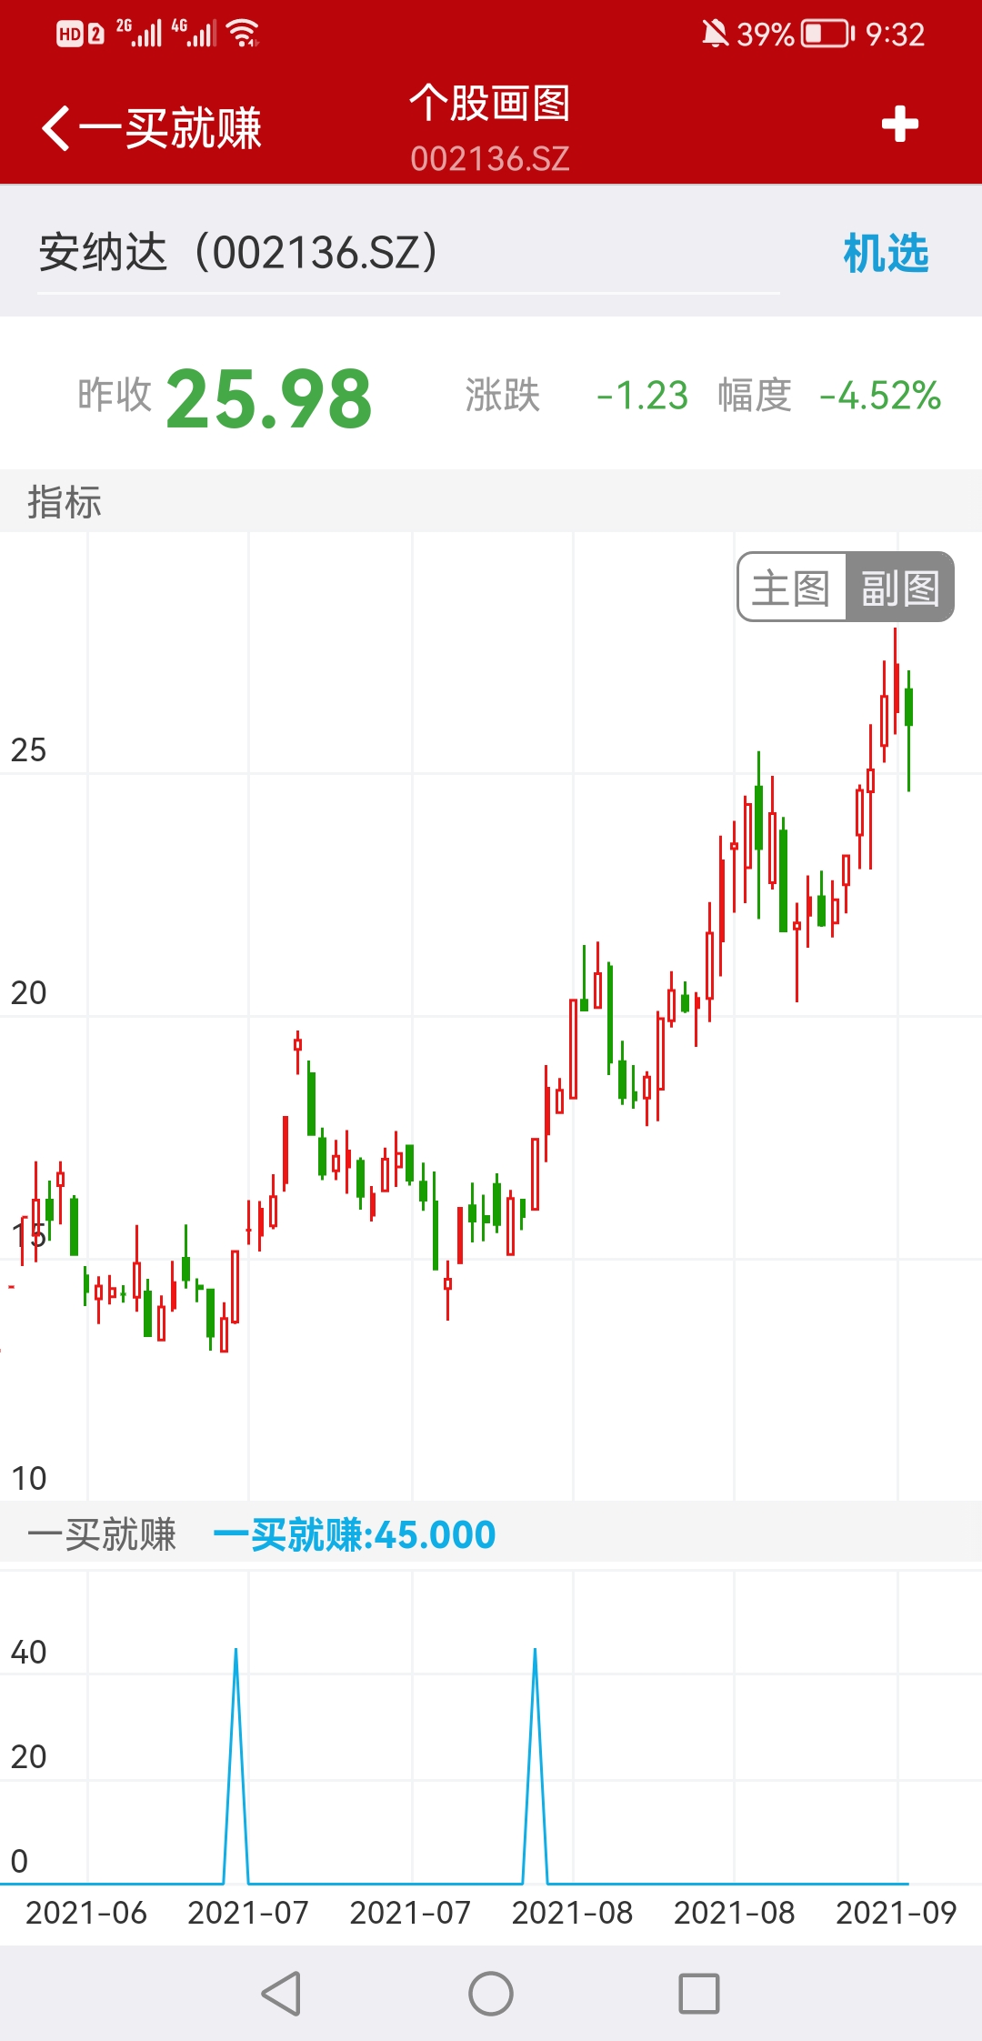Screen dimensions: 982x2041
Task: Tap the 一买就赚 indicator name label
Action: [102, 1534]
